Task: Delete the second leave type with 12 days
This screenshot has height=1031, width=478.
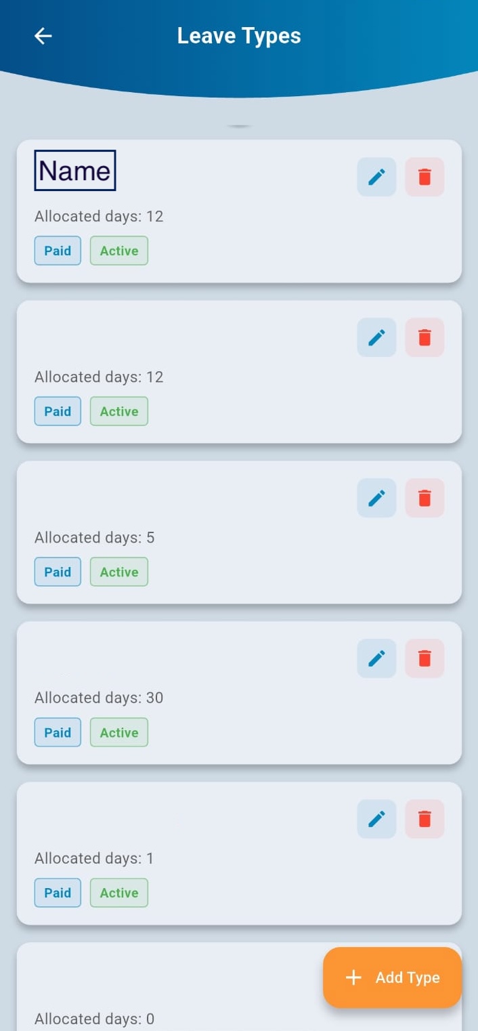Action: 425,337
